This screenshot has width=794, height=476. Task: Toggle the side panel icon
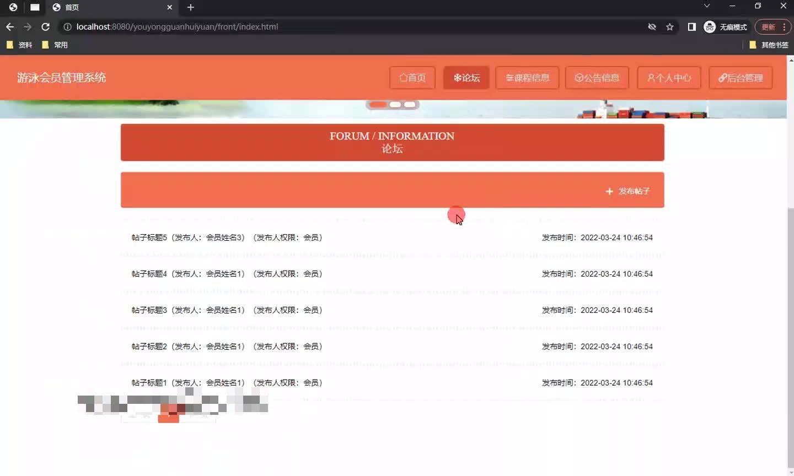tap(691, 26)
